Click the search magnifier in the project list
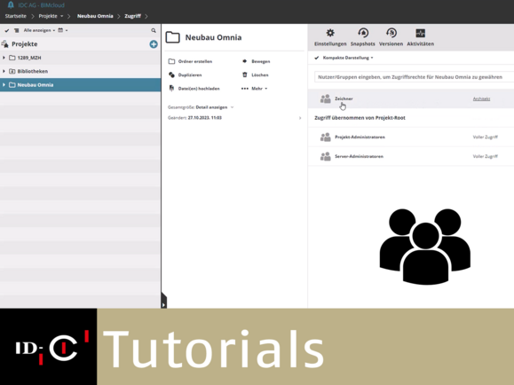This screenshot has height=385, width=514. pos(154,30)
